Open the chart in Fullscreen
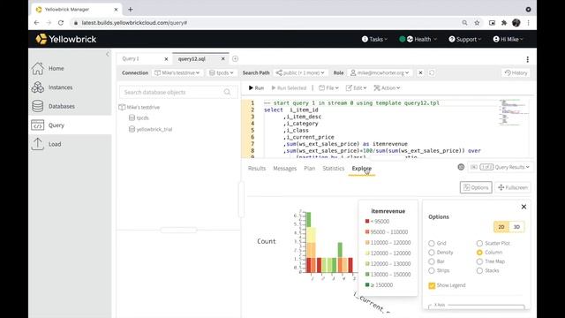 (x=513, y=187)
